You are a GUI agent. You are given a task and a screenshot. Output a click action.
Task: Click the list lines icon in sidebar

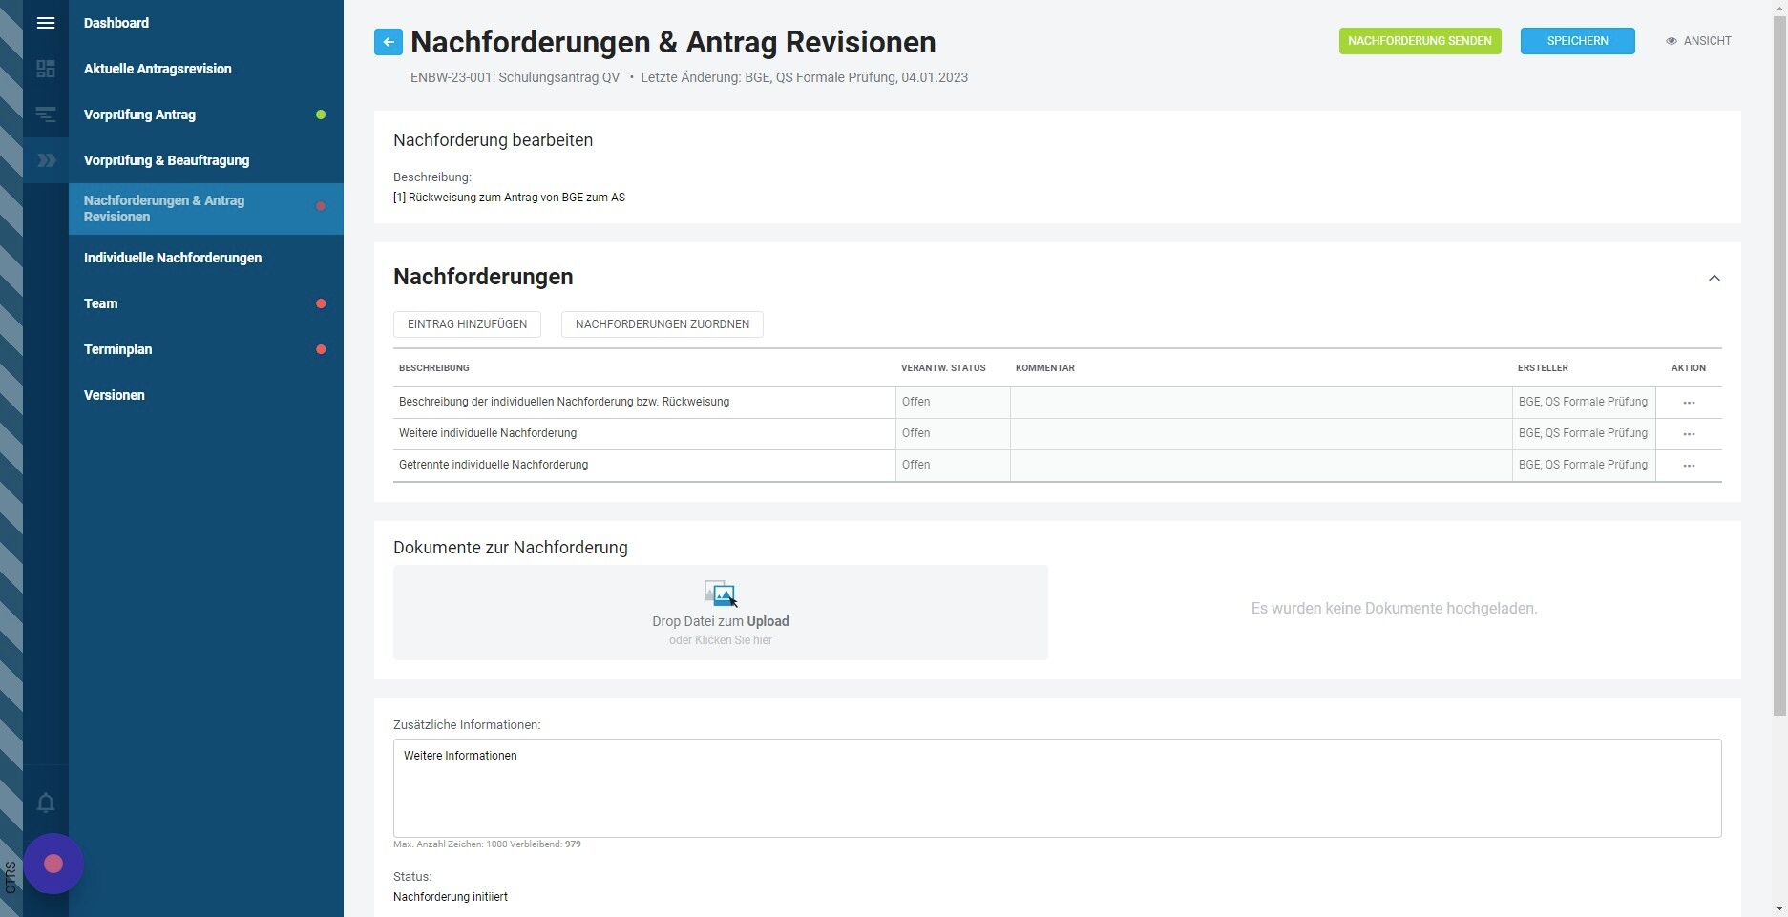[x=46, y=115]
